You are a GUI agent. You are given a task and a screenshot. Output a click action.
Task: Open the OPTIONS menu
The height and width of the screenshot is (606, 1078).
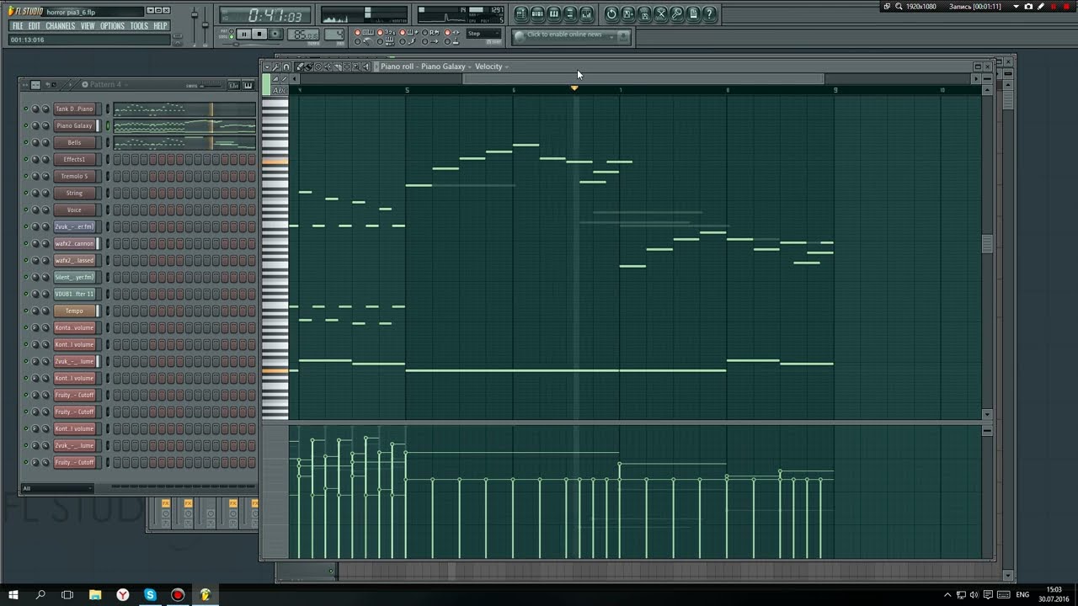(112, 26)
